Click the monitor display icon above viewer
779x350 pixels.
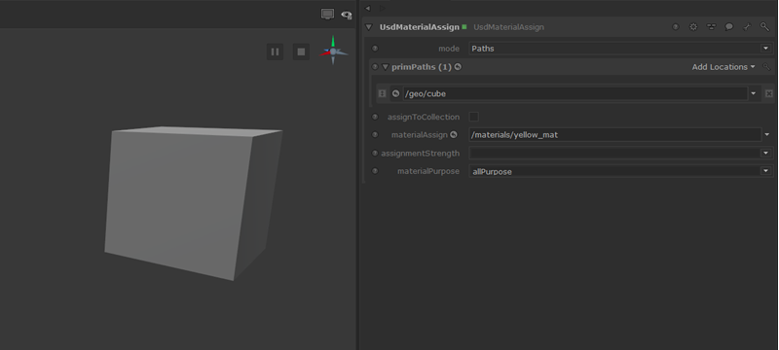(x=327, y=14)
